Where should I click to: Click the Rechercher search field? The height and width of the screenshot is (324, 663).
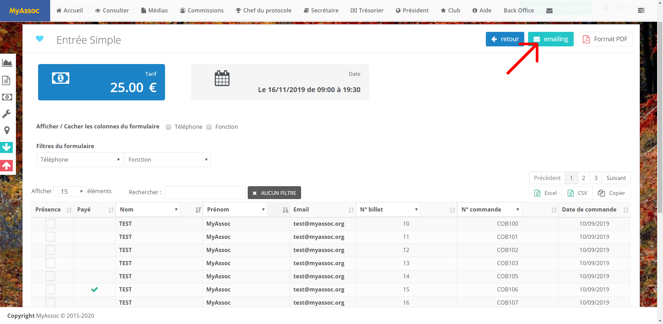pos(205,192)
